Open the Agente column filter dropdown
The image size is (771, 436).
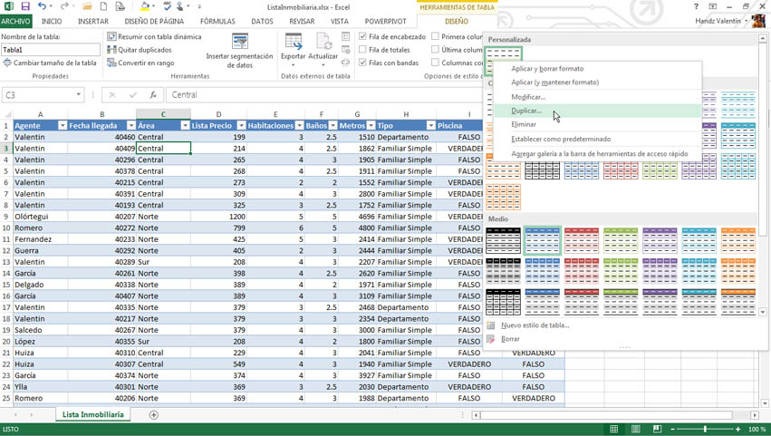click(x=62, y=126)
